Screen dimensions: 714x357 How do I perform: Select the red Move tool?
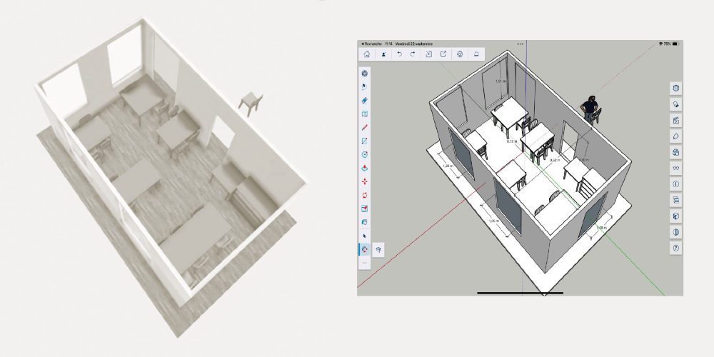click(365, 181)
